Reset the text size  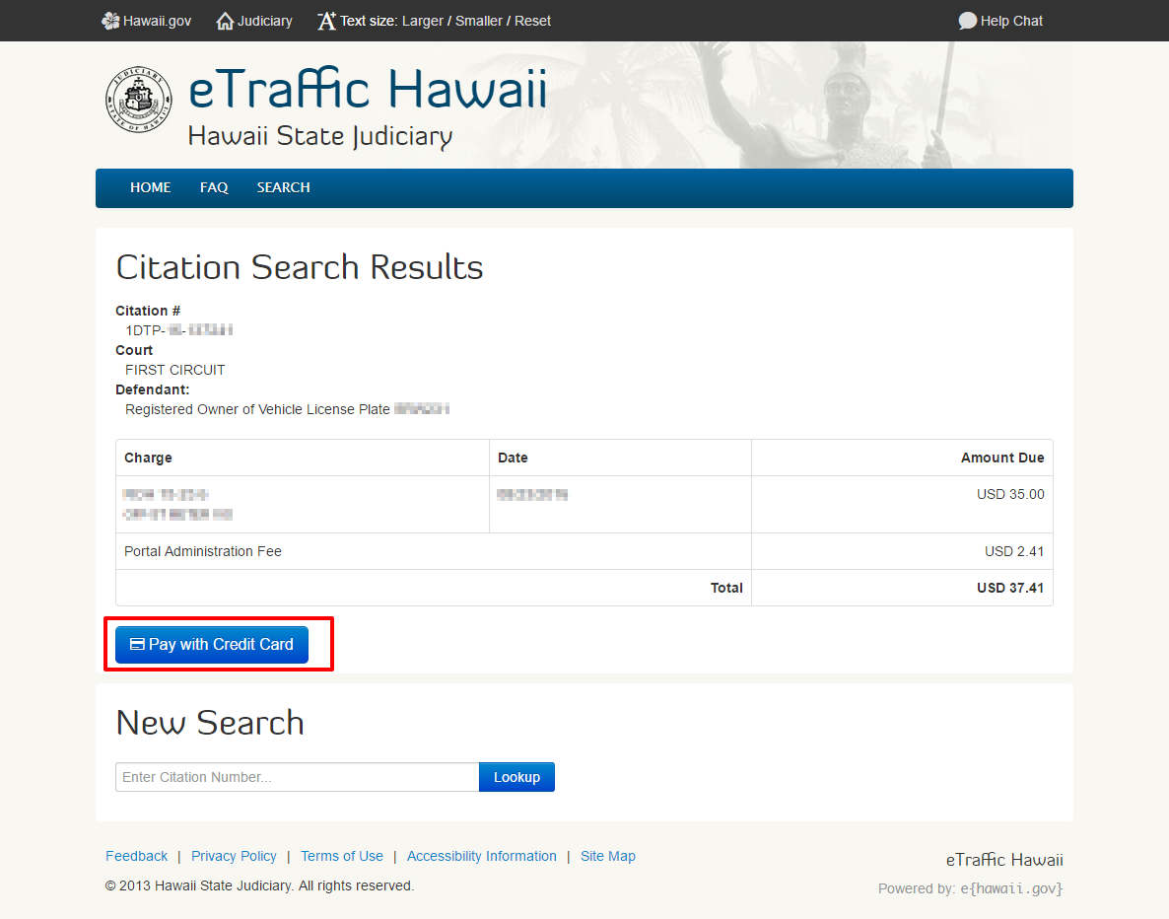[x=532, y=21]
